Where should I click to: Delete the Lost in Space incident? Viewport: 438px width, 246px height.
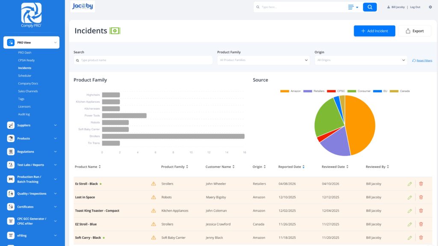421,197
